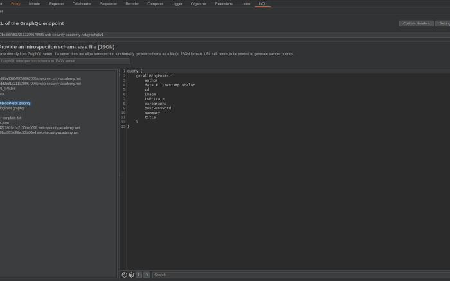This screenshot has height=281, width=450.
Task: Select the last web-security-academy.net host entry
Action: tap(39, 132)
